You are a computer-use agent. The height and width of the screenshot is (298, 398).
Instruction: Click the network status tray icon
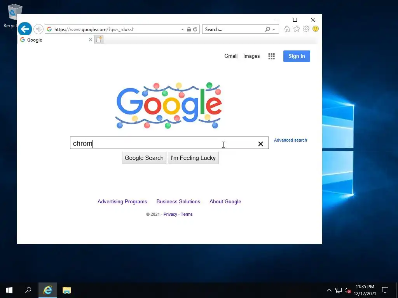[339, 290]
